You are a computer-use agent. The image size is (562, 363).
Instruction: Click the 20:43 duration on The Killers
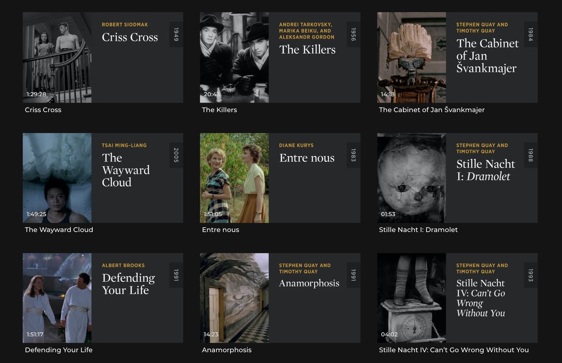(x=212, y=94)
